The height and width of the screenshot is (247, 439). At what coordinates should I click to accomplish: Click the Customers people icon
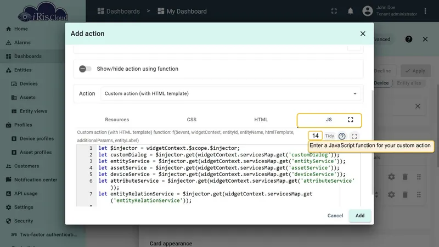[8, 166]
